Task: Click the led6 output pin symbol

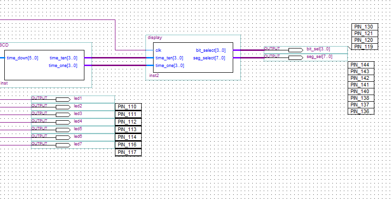Action: (x=63, y=137)
